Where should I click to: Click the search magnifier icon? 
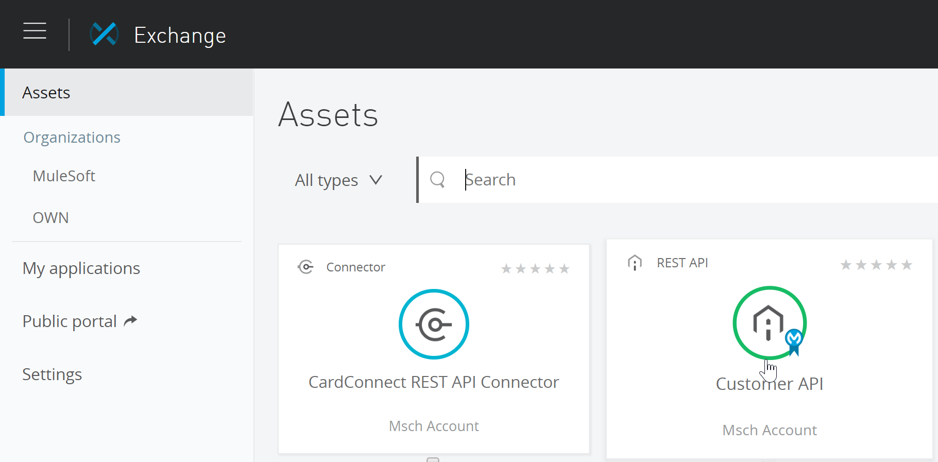pyautogui.click(x=437, y=179)
